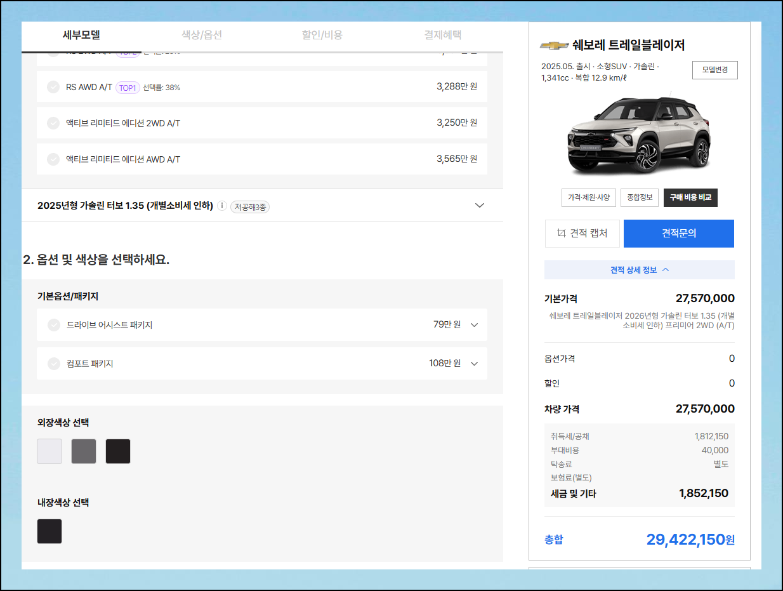Click 구매 비용 비교 button
The image size is (783, 591).
tap(690, 197)
